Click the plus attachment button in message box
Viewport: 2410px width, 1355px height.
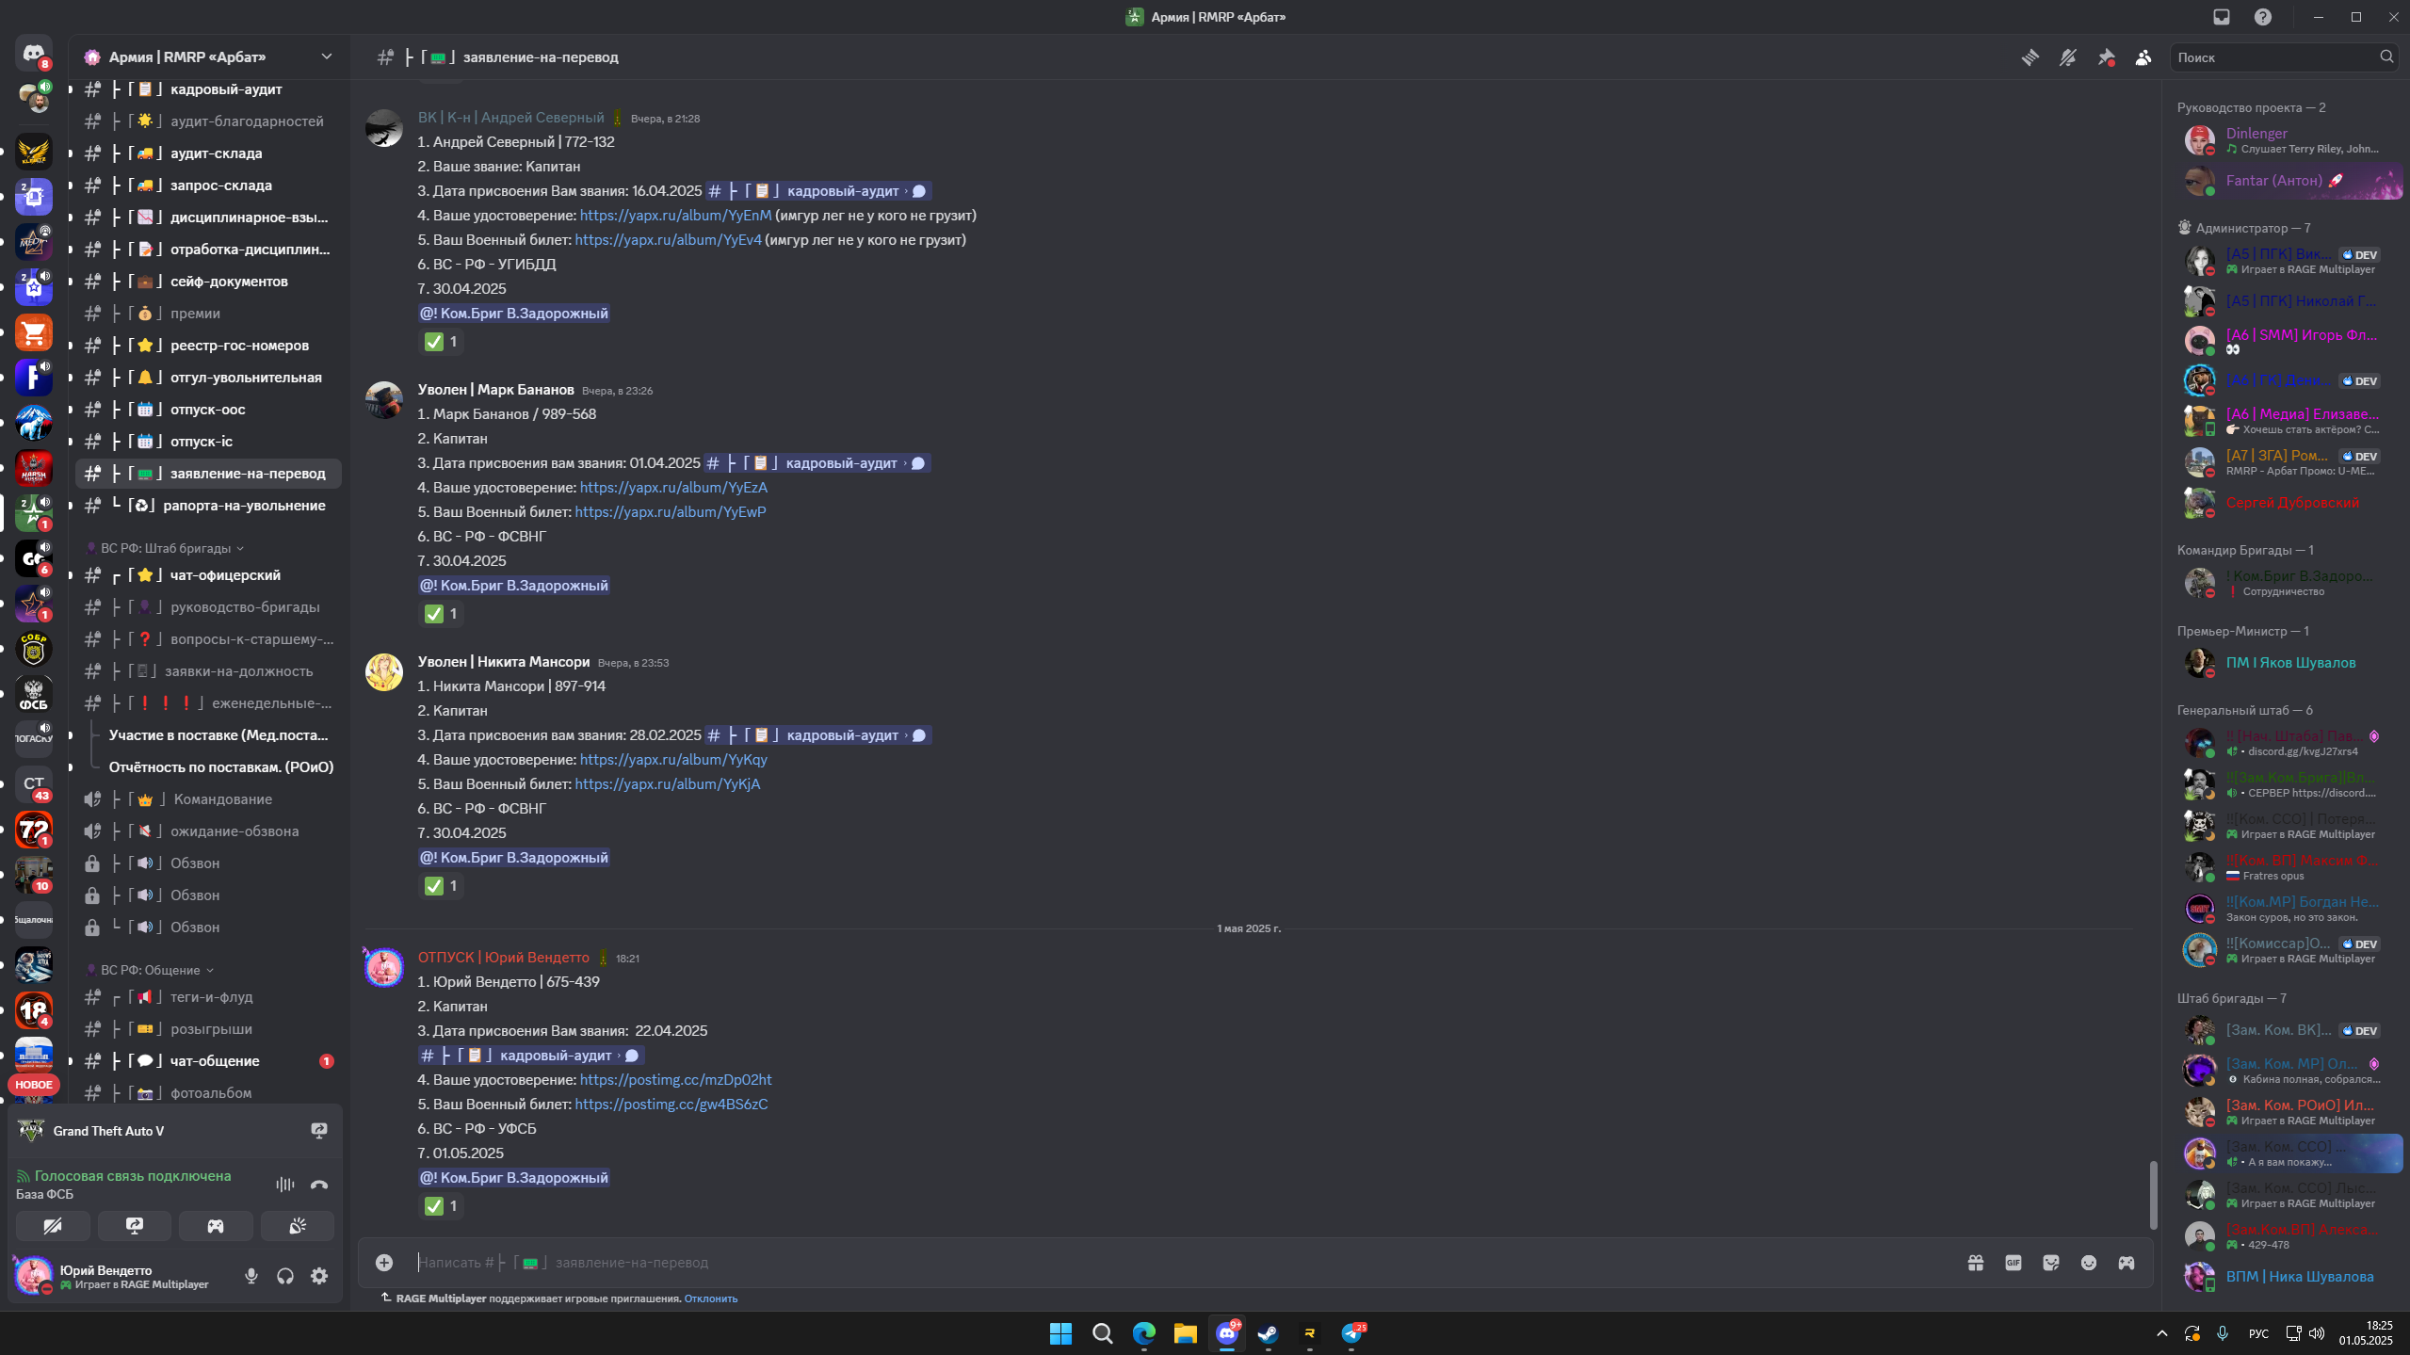coord(384,1263)
